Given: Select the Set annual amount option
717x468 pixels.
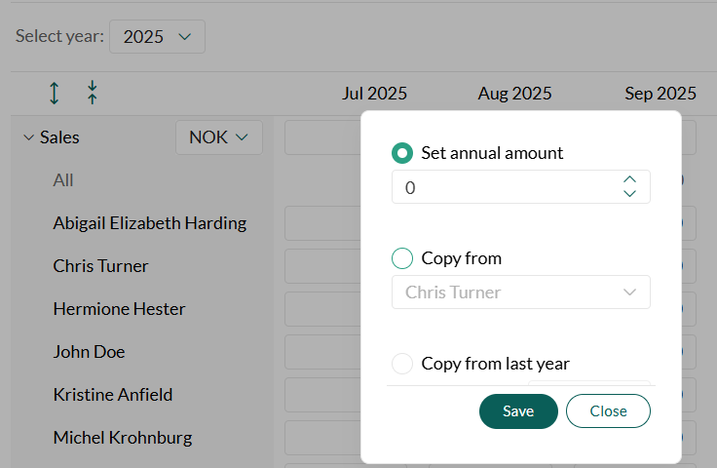Looking at the screenshot, I should tap(401, 153).
